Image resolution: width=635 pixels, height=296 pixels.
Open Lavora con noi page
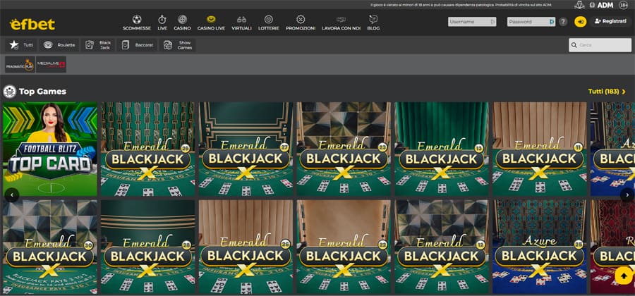(341, 23)
